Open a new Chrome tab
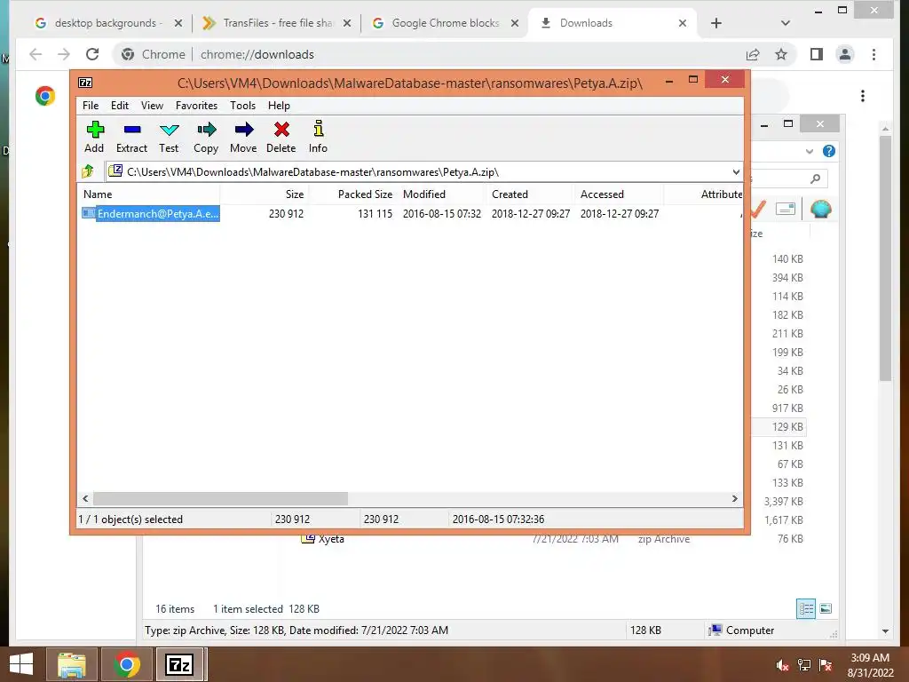This screenshot has width=909, height=682. pos(716,23)
